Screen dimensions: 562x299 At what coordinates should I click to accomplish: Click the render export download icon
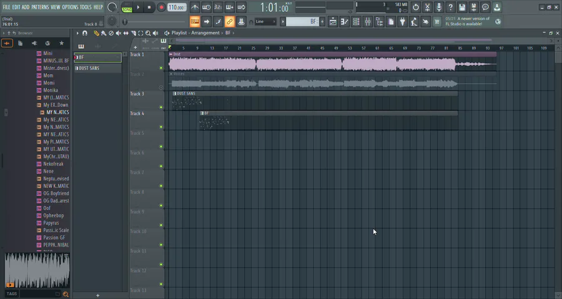(497, 7)
